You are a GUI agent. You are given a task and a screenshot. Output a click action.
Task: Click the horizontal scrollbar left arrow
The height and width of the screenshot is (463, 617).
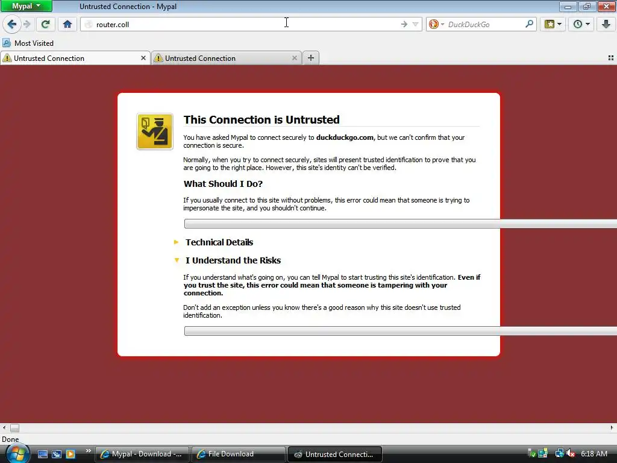4,427
